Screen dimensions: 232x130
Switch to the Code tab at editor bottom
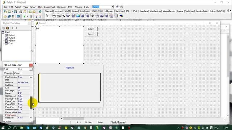(x=114, y=122)
